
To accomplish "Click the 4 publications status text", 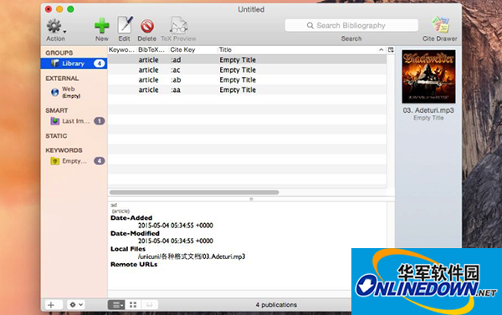I will click(276, 305).
